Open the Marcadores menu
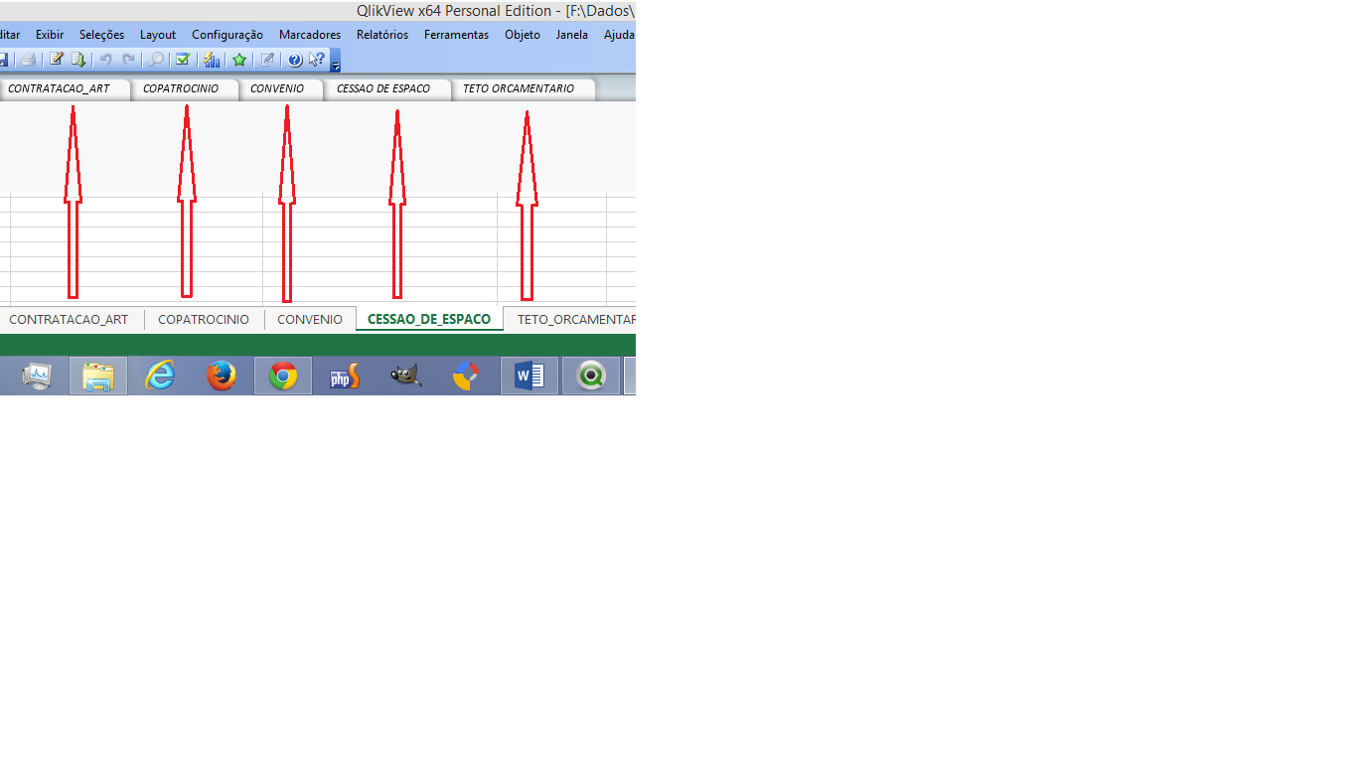The height and width of the screenshot is (763, 1357). [x=310, y=35]
